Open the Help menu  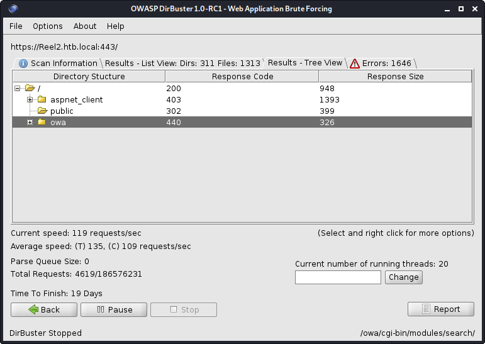coord(116,26)
